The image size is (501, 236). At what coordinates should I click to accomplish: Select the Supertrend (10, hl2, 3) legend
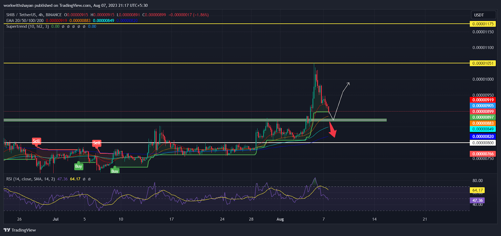(28, 27)
